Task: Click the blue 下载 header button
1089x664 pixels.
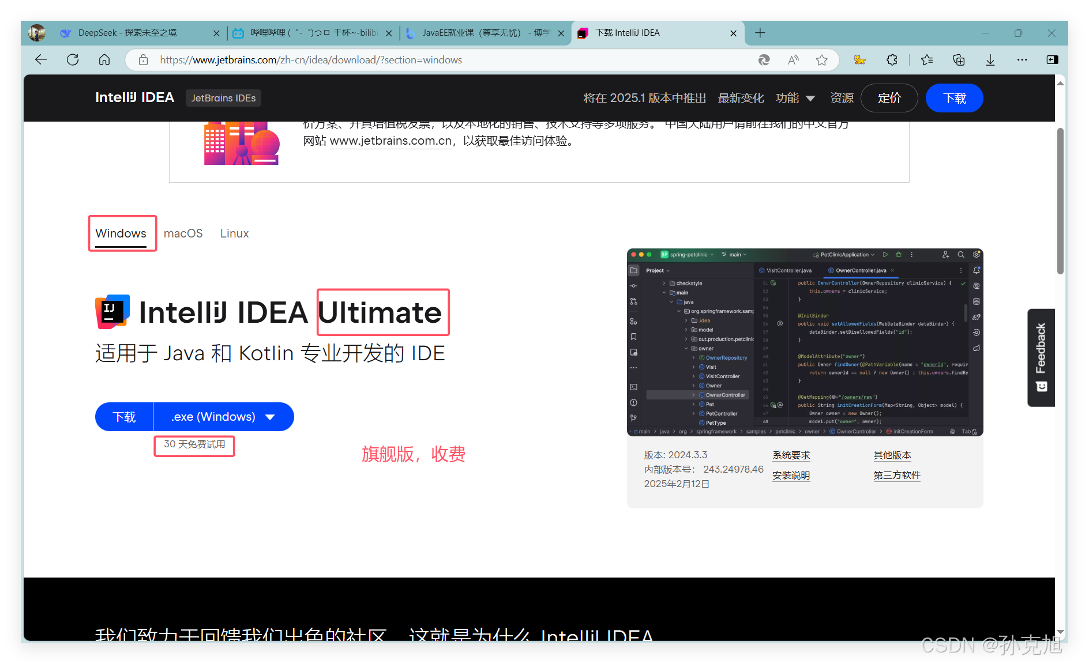Action: [x=954, y=98]
